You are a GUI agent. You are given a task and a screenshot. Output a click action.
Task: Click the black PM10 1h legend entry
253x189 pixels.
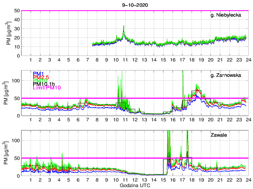coord(44,84)
